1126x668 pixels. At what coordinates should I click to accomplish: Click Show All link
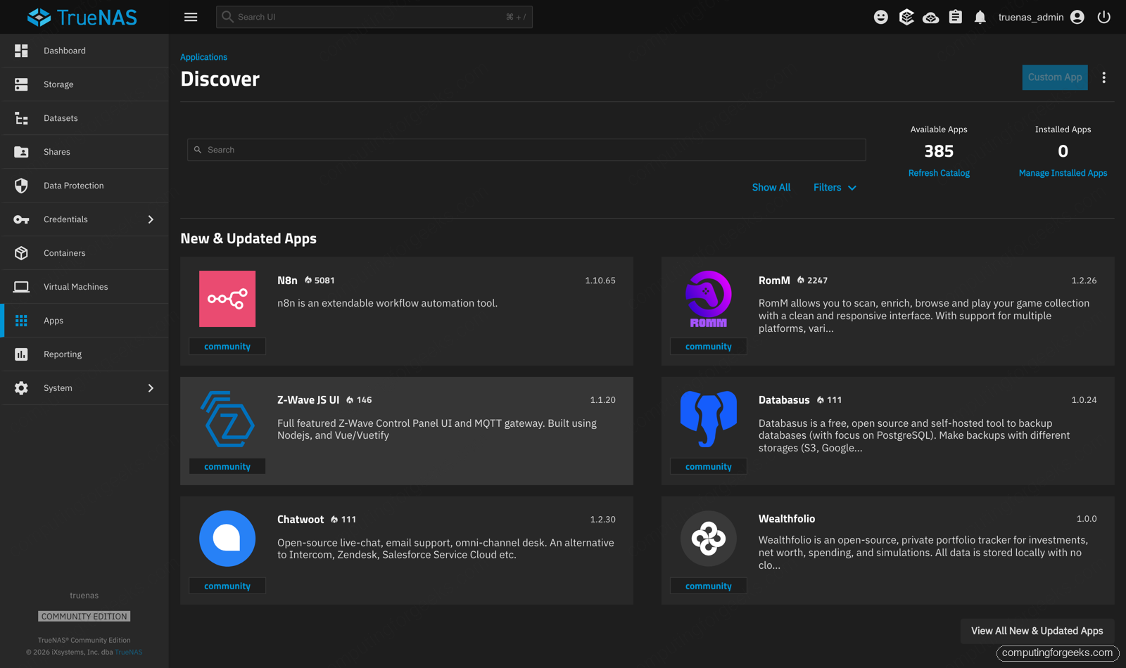tap(771, 188)
